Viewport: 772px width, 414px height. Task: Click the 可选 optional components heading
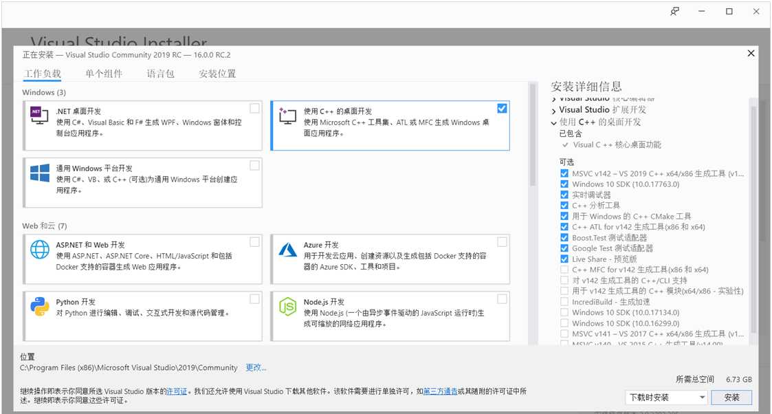(x=566, y=162)
